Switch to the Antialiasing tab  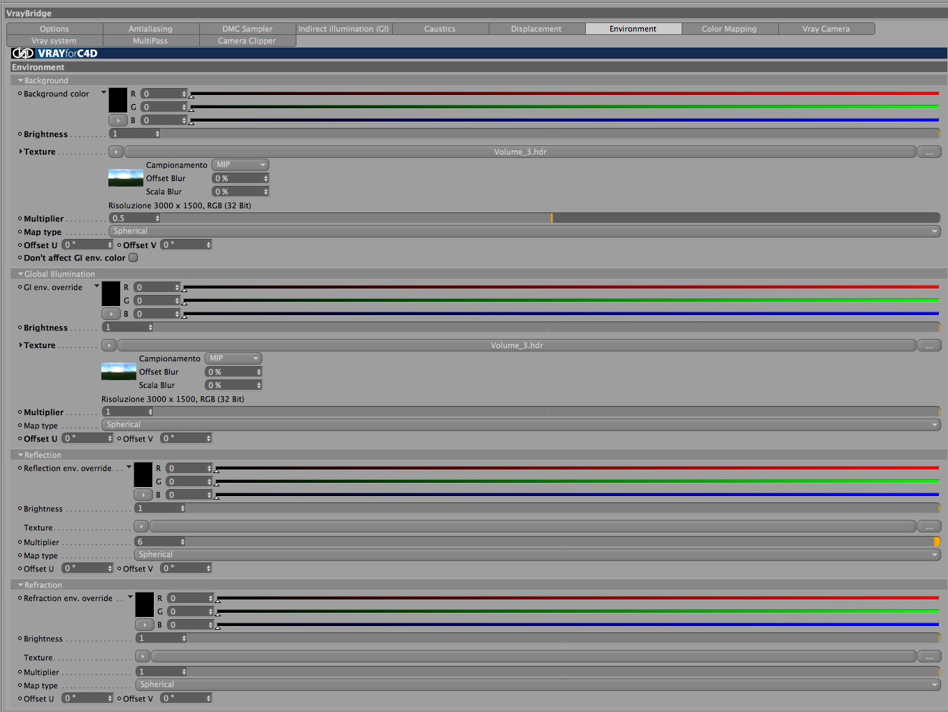(x=150, y=29)
